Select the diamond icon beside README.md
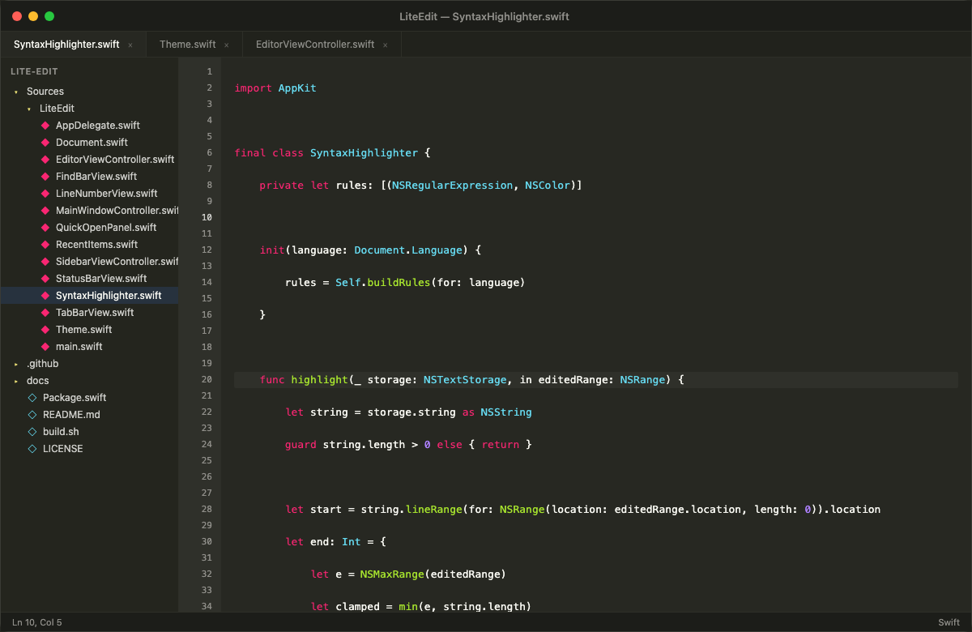This screenshot has height=632, width=972. pyautogui.click(x=32, y=414)
